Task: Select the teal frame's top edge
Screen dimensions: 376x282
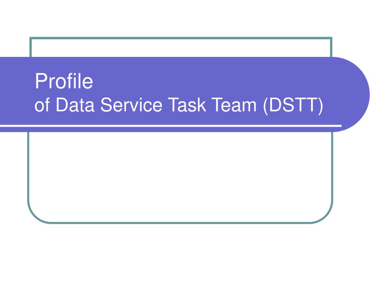Action: tap(181, 38)
